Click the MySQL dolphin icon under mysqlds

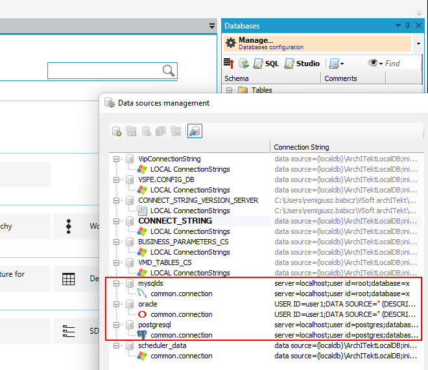[142, 294]
